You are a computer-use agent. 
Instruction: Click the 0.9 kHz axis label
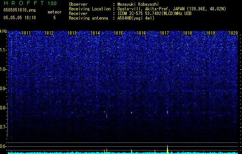coord(3,89)
